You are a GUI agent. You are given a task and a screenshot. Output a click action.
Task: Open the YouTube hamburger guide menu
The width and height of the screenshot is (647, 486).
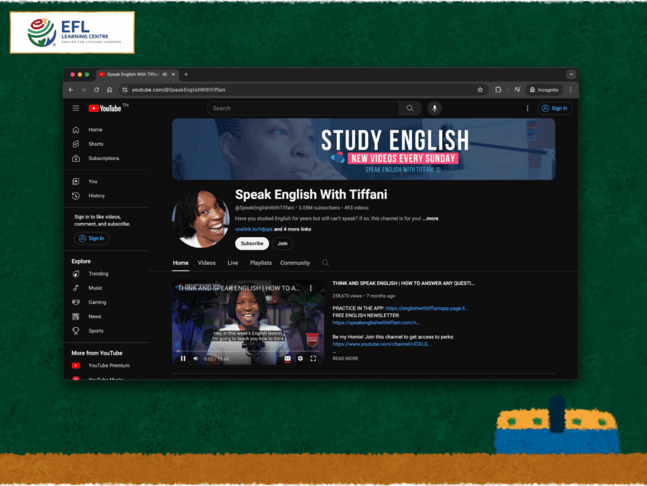pos(76,108)
